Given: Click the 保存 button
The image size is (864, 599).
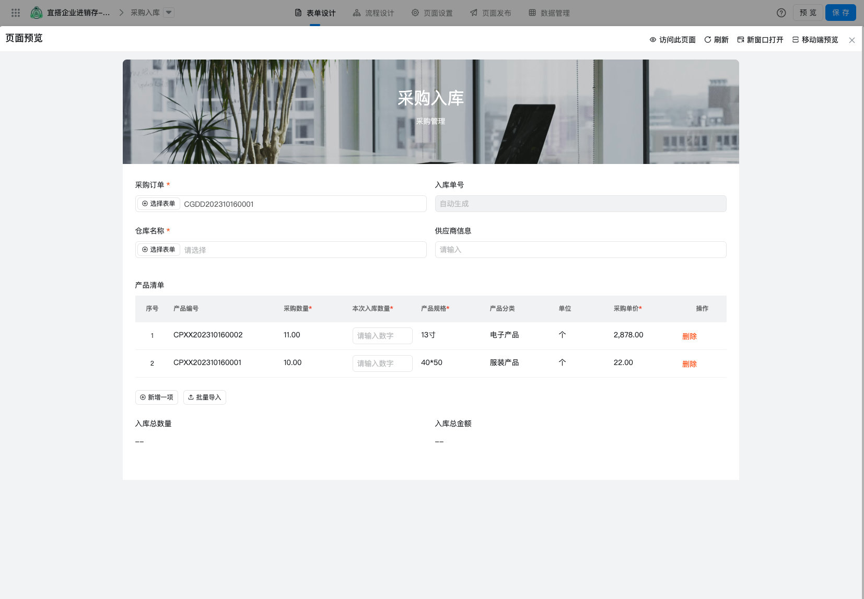Looking at the screenshot, I should pos(840,13).
